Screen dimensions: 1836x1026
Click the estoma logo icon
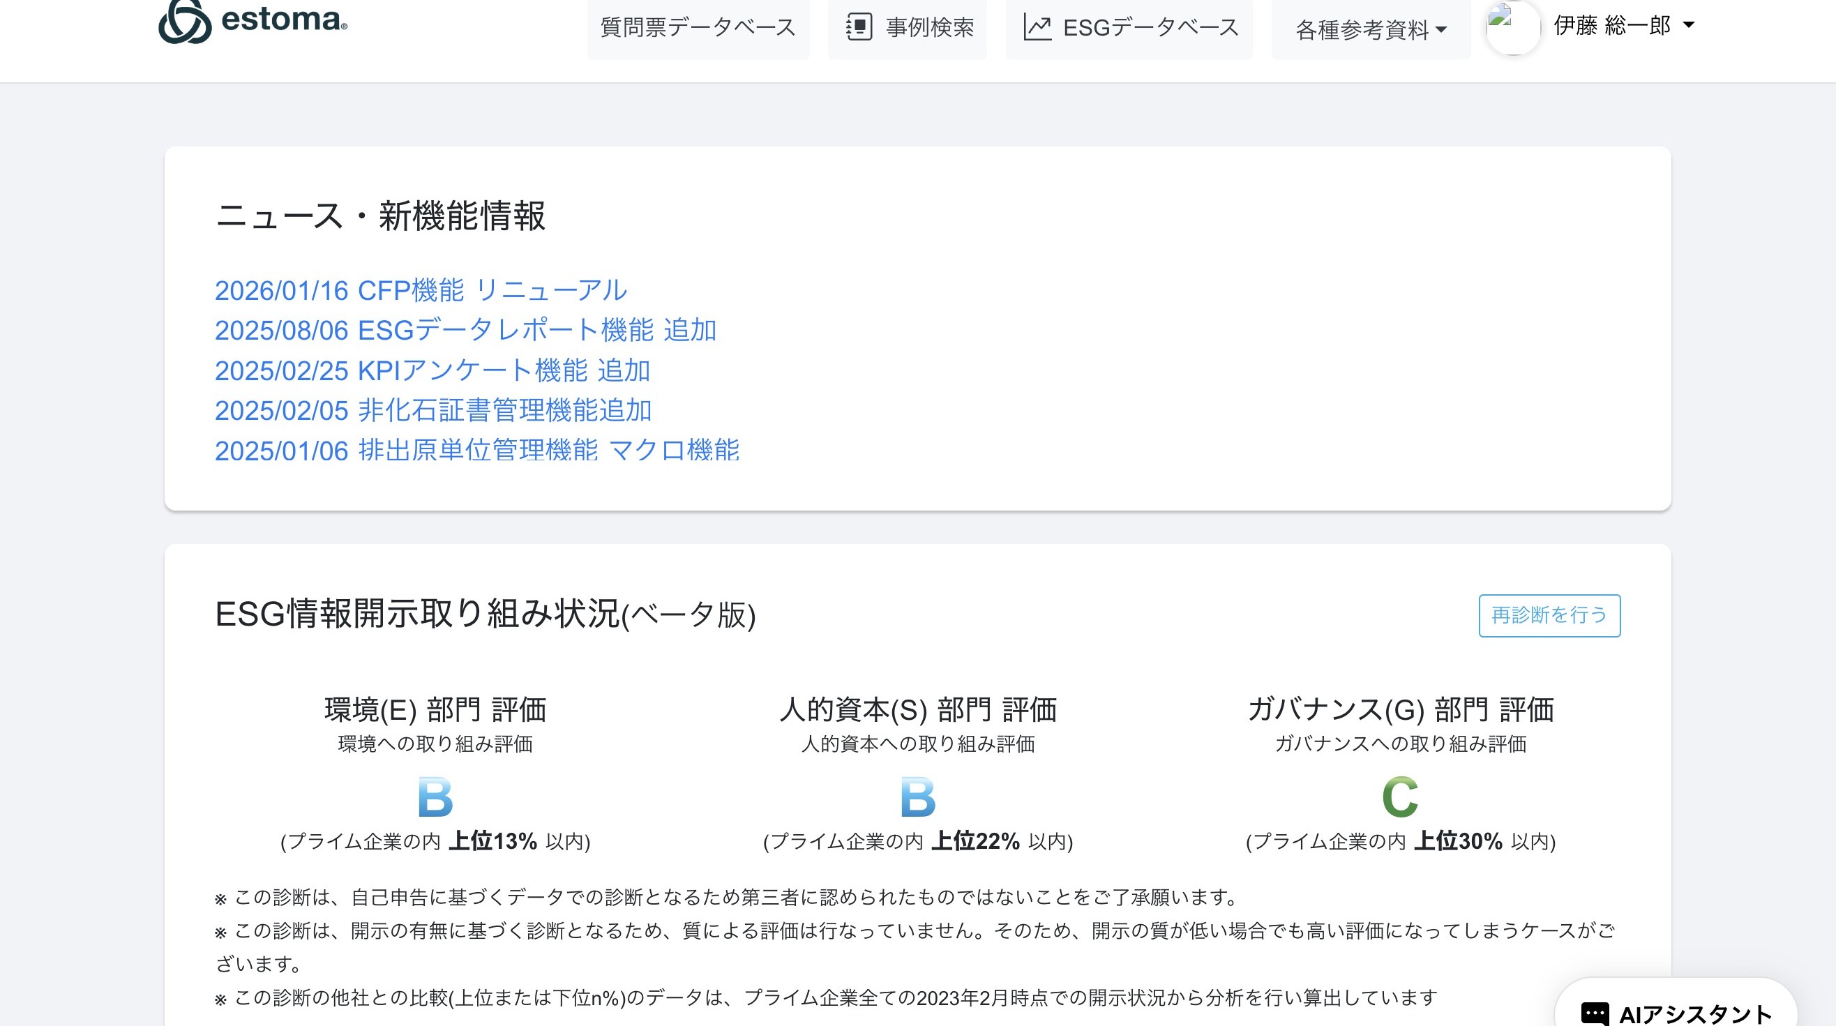pyautogui.click(x=185, y=22)
